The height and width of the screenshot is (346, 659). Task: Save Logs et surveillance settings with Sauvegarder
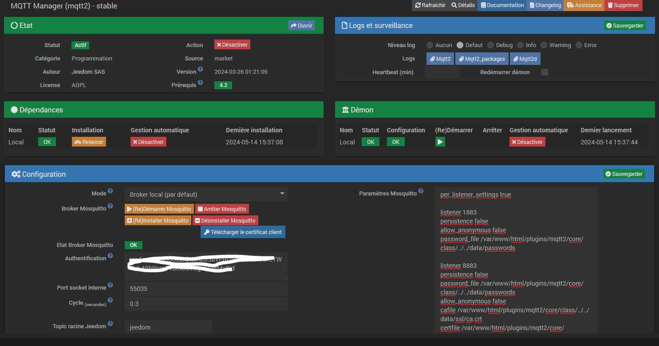tap(625, 25)
